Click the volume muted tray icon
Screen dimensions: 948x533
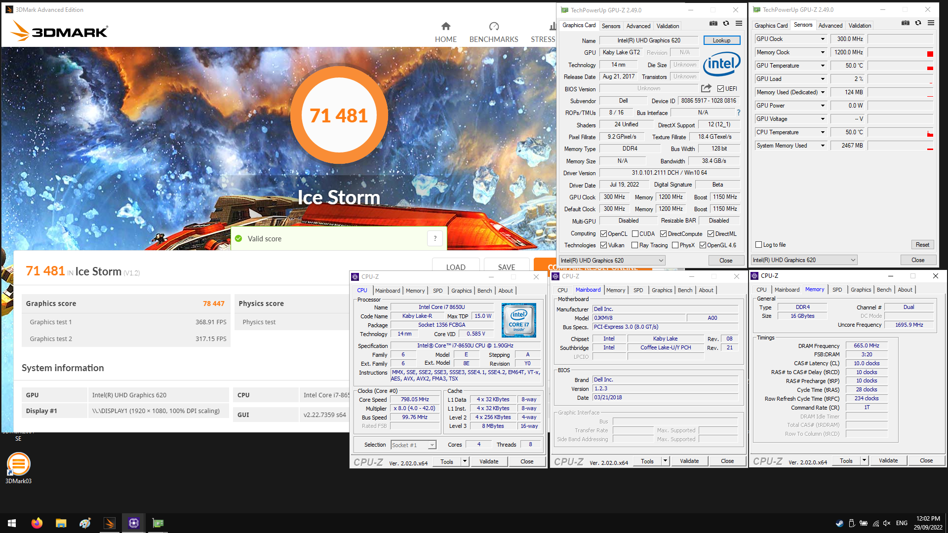pos(887,523)
